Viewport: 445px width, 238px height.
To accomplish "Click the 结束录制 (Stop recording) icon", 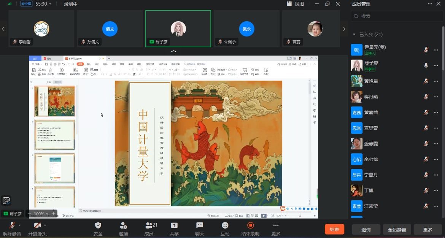I will point(250,225).
